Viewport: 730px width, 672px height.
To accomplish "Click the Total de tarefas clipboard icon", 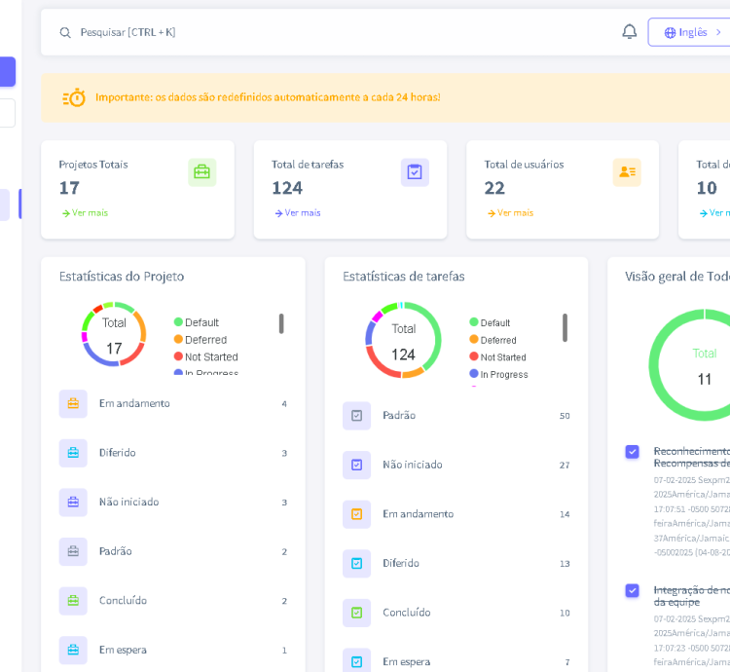I will (x=415, y=172).
